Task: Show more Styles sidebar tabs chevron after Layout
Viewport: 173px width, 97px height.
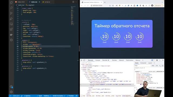Action: [154, 63]
